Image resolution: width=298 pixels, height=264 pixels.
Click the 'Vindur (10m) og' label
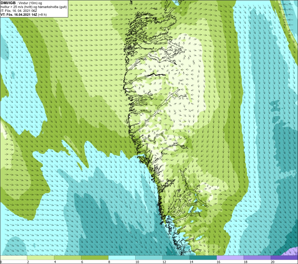[30, 3]
